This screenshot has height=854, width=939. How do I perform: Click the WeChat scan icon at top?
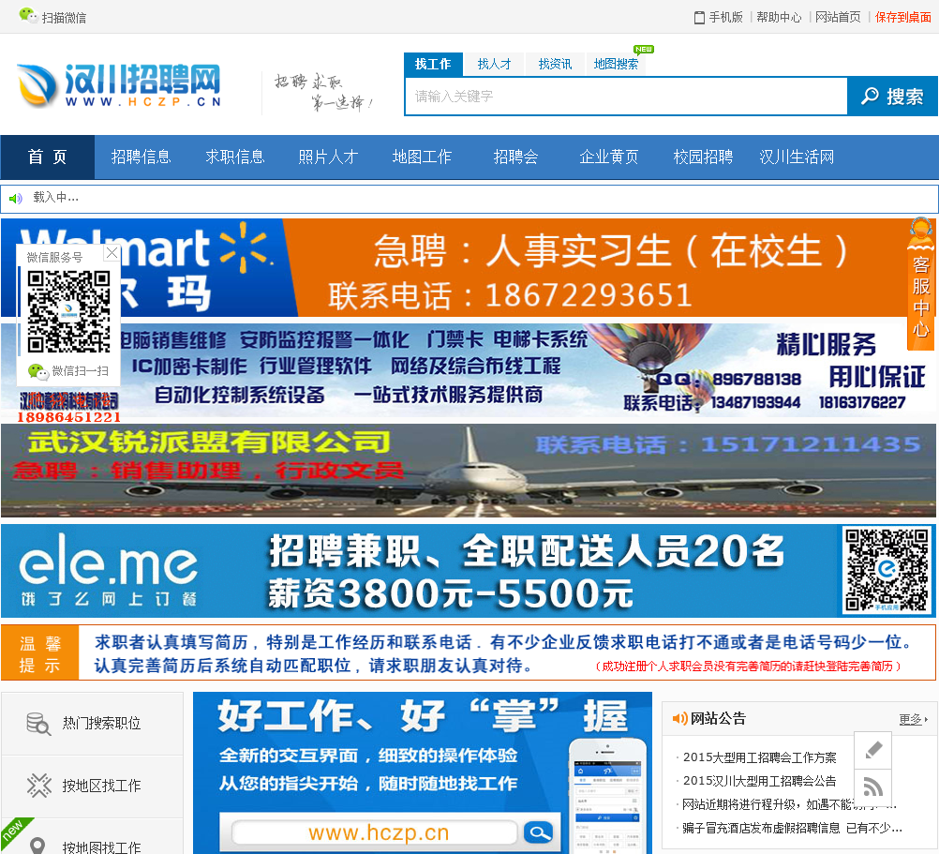point(28,16)
